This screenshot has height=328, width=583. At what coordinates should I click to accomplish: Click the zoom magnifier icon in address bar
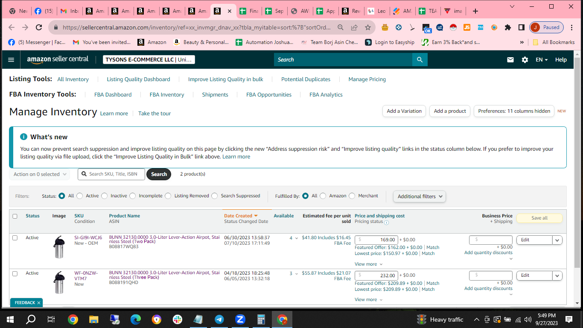coord(341,27)
